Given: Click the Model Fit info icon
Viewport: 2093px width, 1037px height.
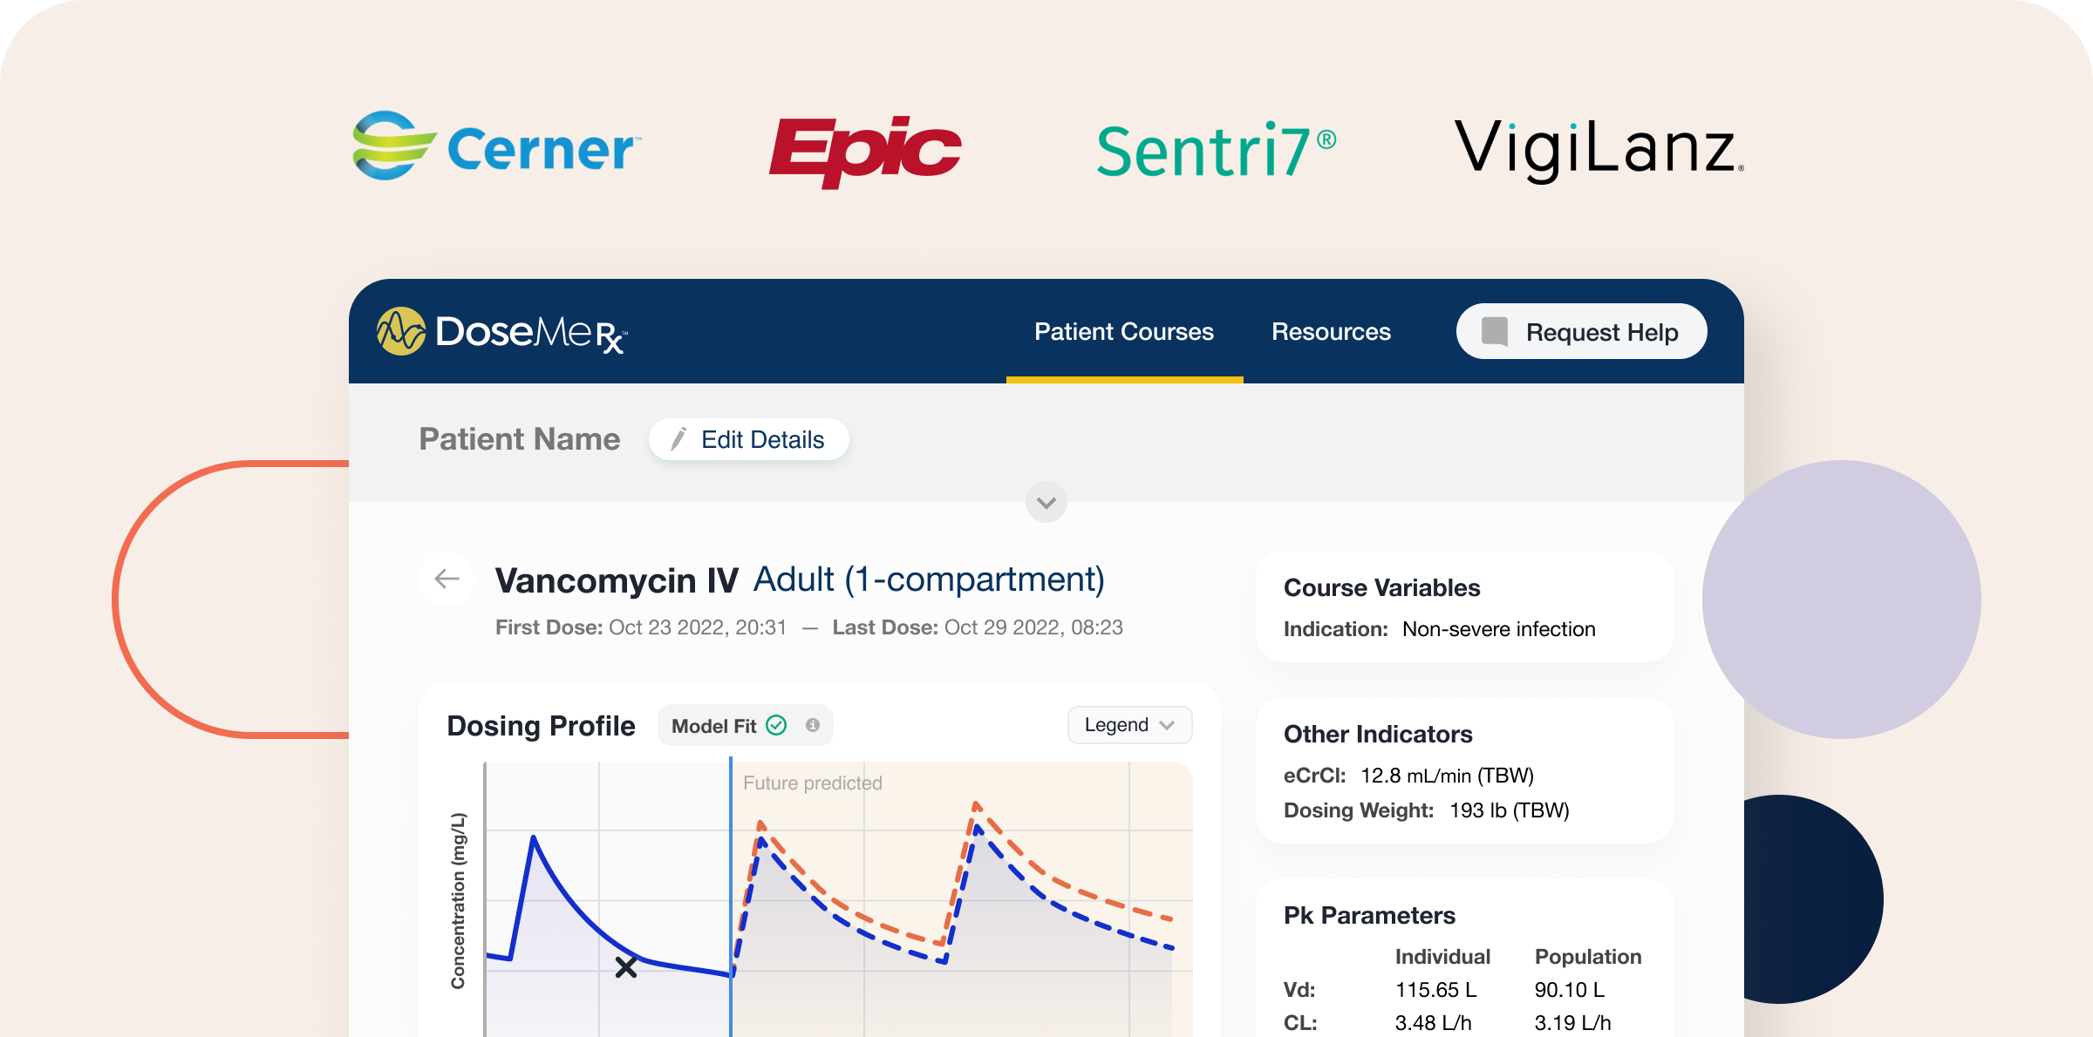Looking at the screenshot, I should click(x=813, y=725).
